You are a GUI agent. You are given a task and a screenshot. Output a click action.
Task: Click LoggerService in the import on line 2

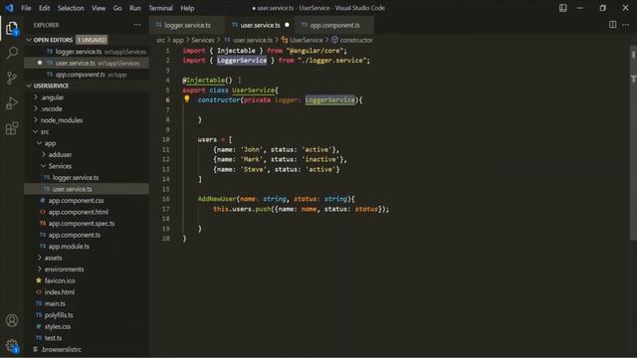242,61
